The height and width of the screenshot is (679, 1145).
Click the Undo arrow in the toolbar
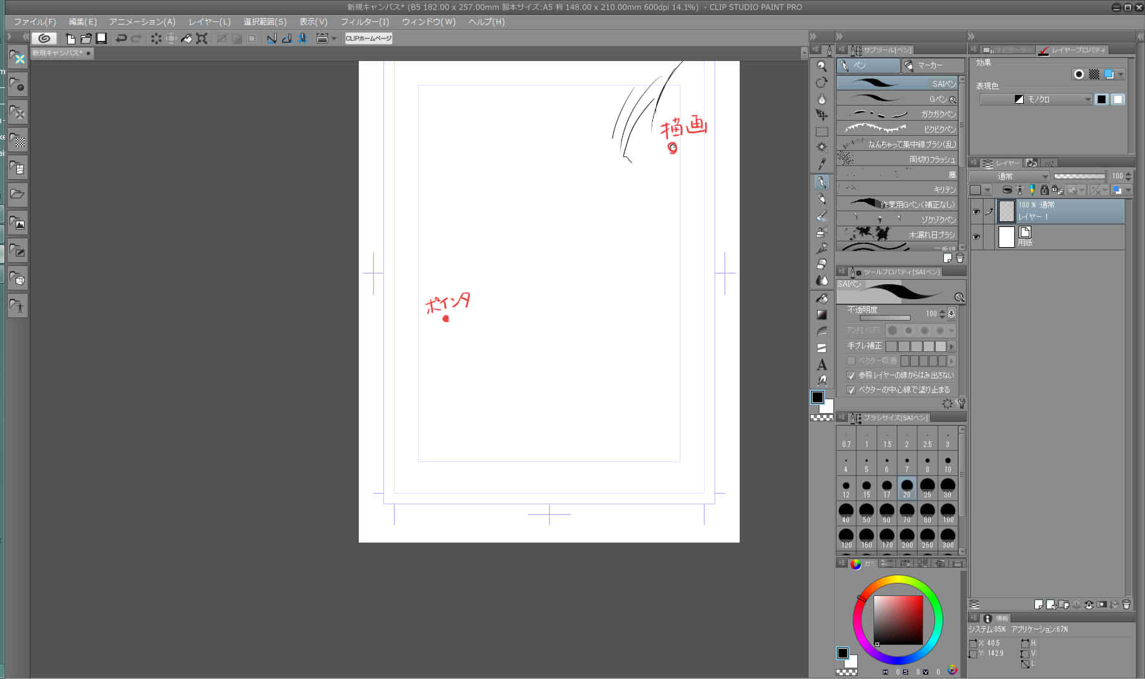pyautogui.click(x=121, y=38)
